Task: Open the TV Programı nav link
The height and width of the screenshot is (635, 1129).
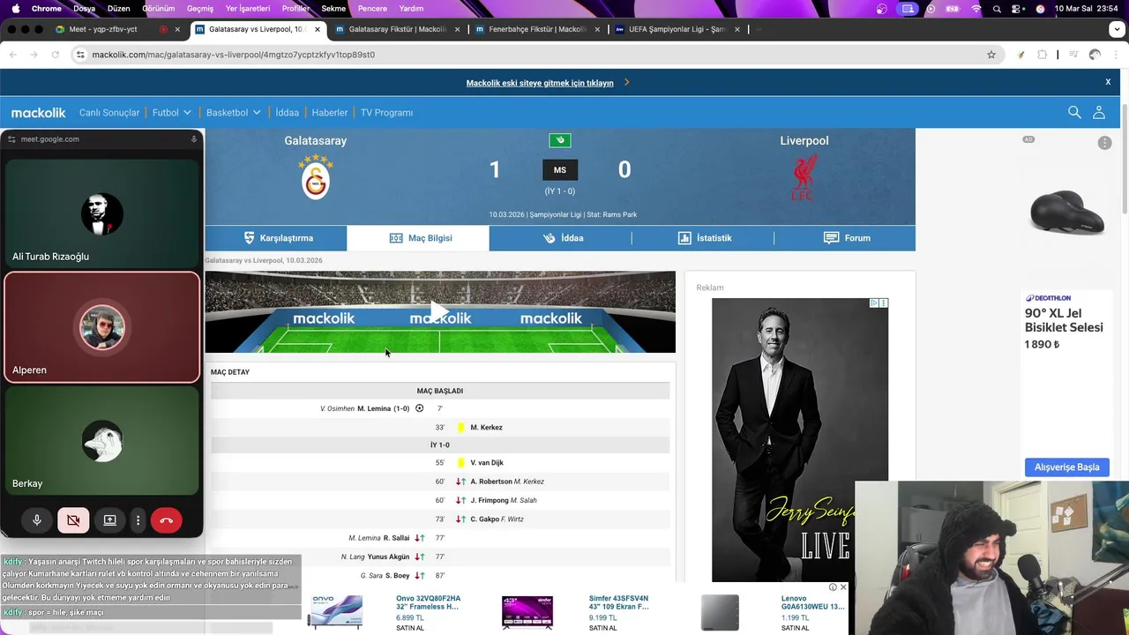Action: [386, 113]
